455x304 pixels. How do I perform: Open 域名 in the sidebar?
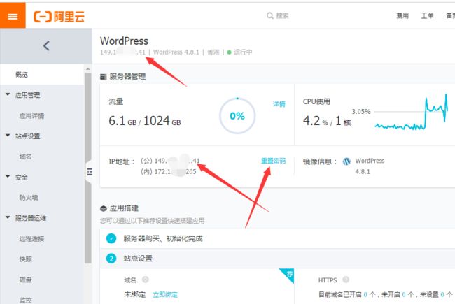25,157
